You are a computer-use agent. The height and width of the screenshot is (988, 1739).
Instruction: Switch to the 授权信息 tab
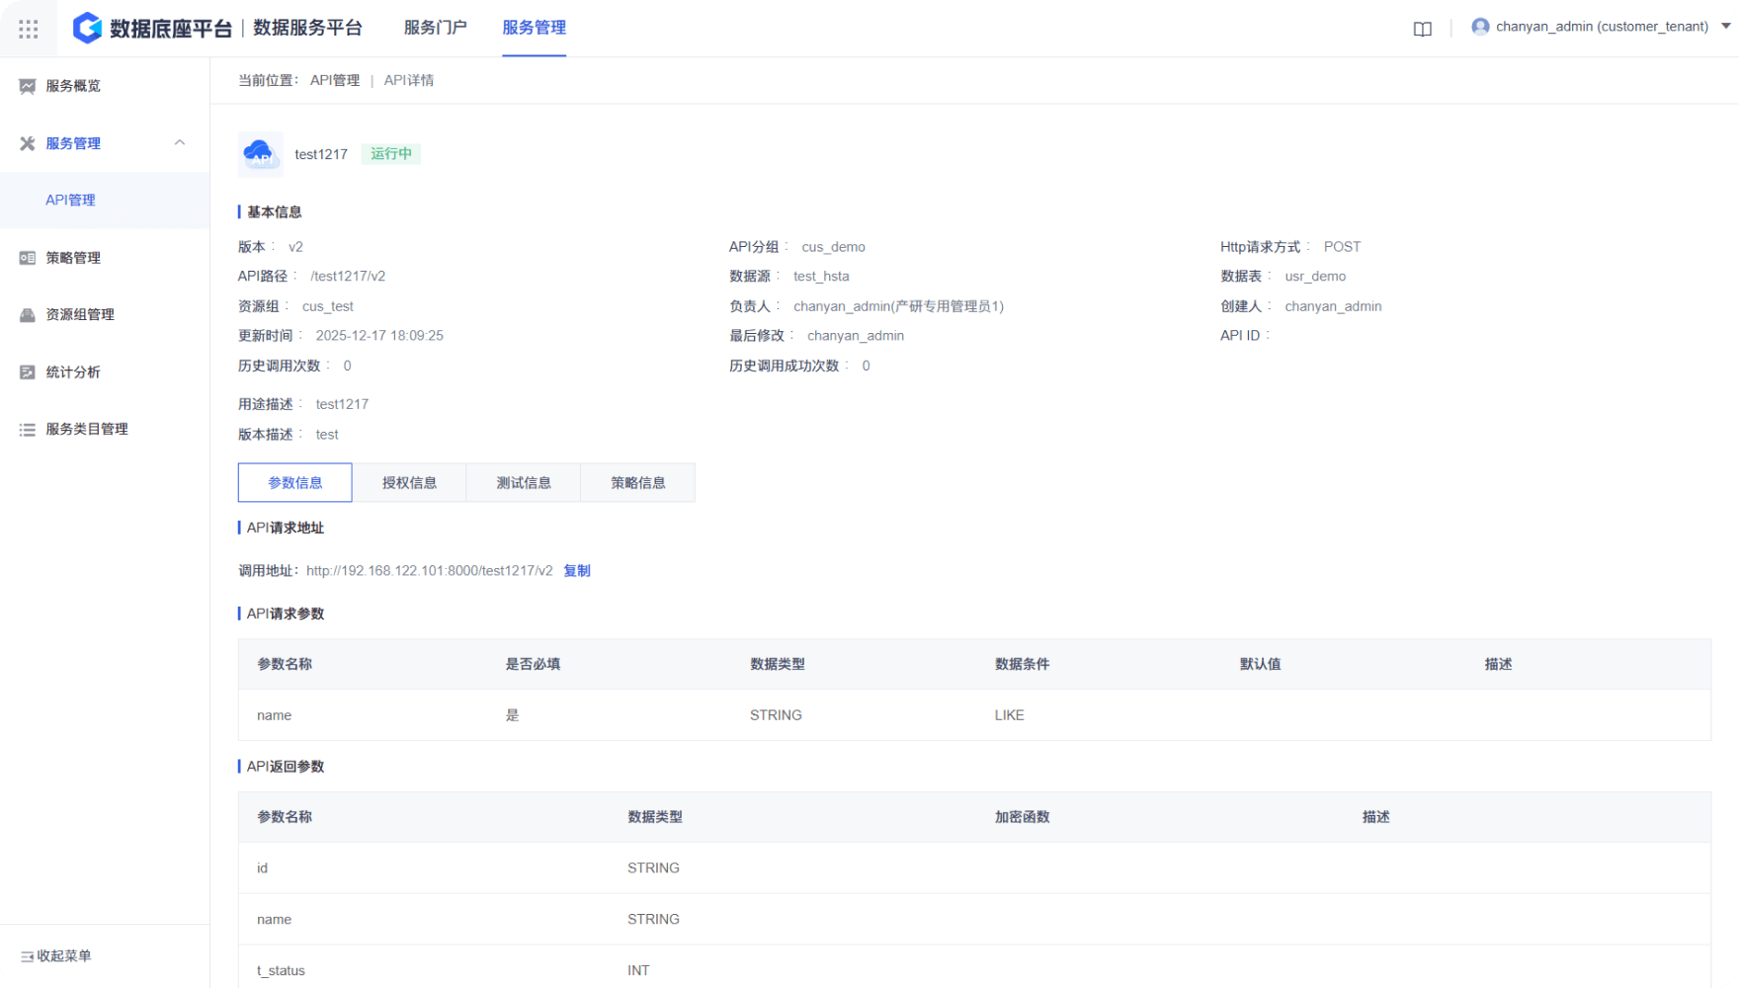[x=409, y=483]
